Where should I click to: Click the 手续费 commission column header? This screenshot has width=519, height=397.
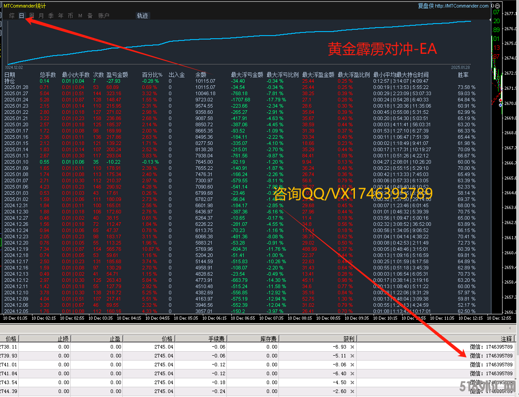(x=218, y=339)
